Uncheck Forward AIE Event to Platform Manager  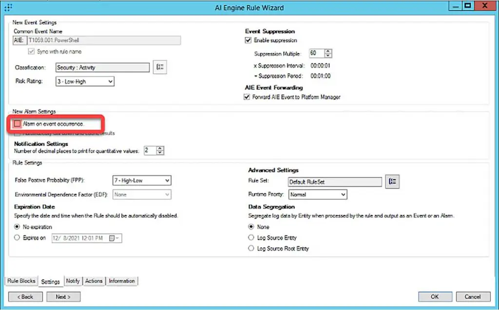[x=246, y=96]
